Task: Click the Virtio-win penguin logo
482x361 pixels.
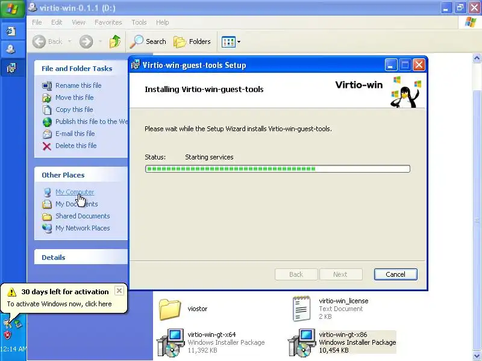Action: click(x=406, y=92)
